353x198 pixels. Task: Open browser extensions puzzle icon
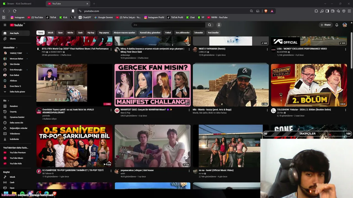pos(316,11)
